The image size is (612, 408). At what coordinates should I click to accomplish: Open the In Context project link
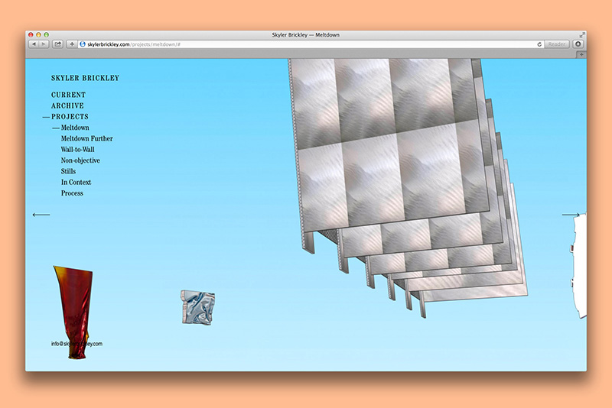point(76,183)
